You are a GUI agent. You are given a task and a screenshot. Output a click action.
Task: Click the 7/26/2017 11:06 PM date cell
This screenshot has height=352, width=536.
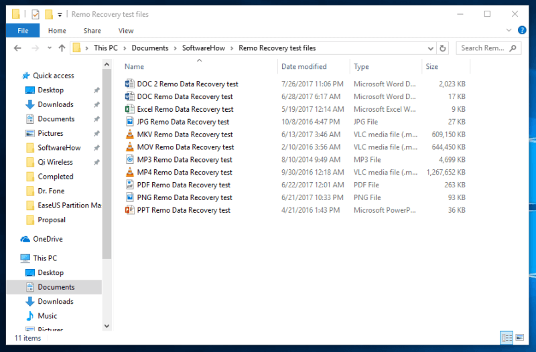point(312,84)
